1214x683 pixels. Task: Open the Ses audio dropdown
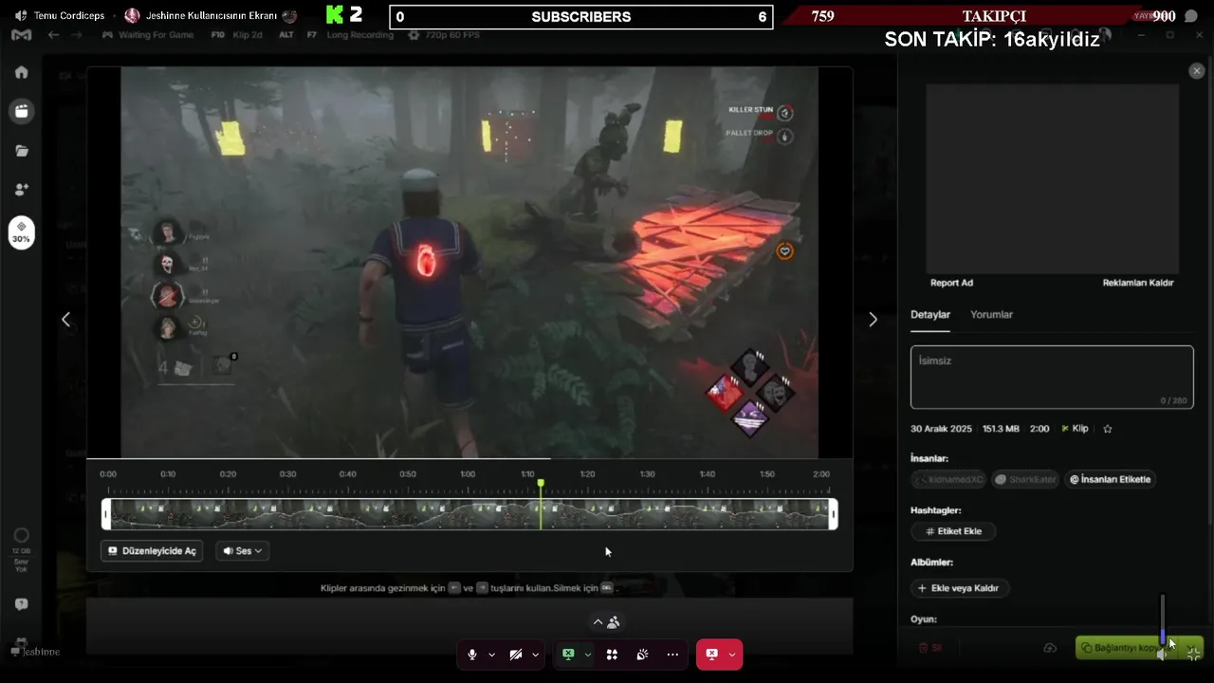tap(242, 550)
